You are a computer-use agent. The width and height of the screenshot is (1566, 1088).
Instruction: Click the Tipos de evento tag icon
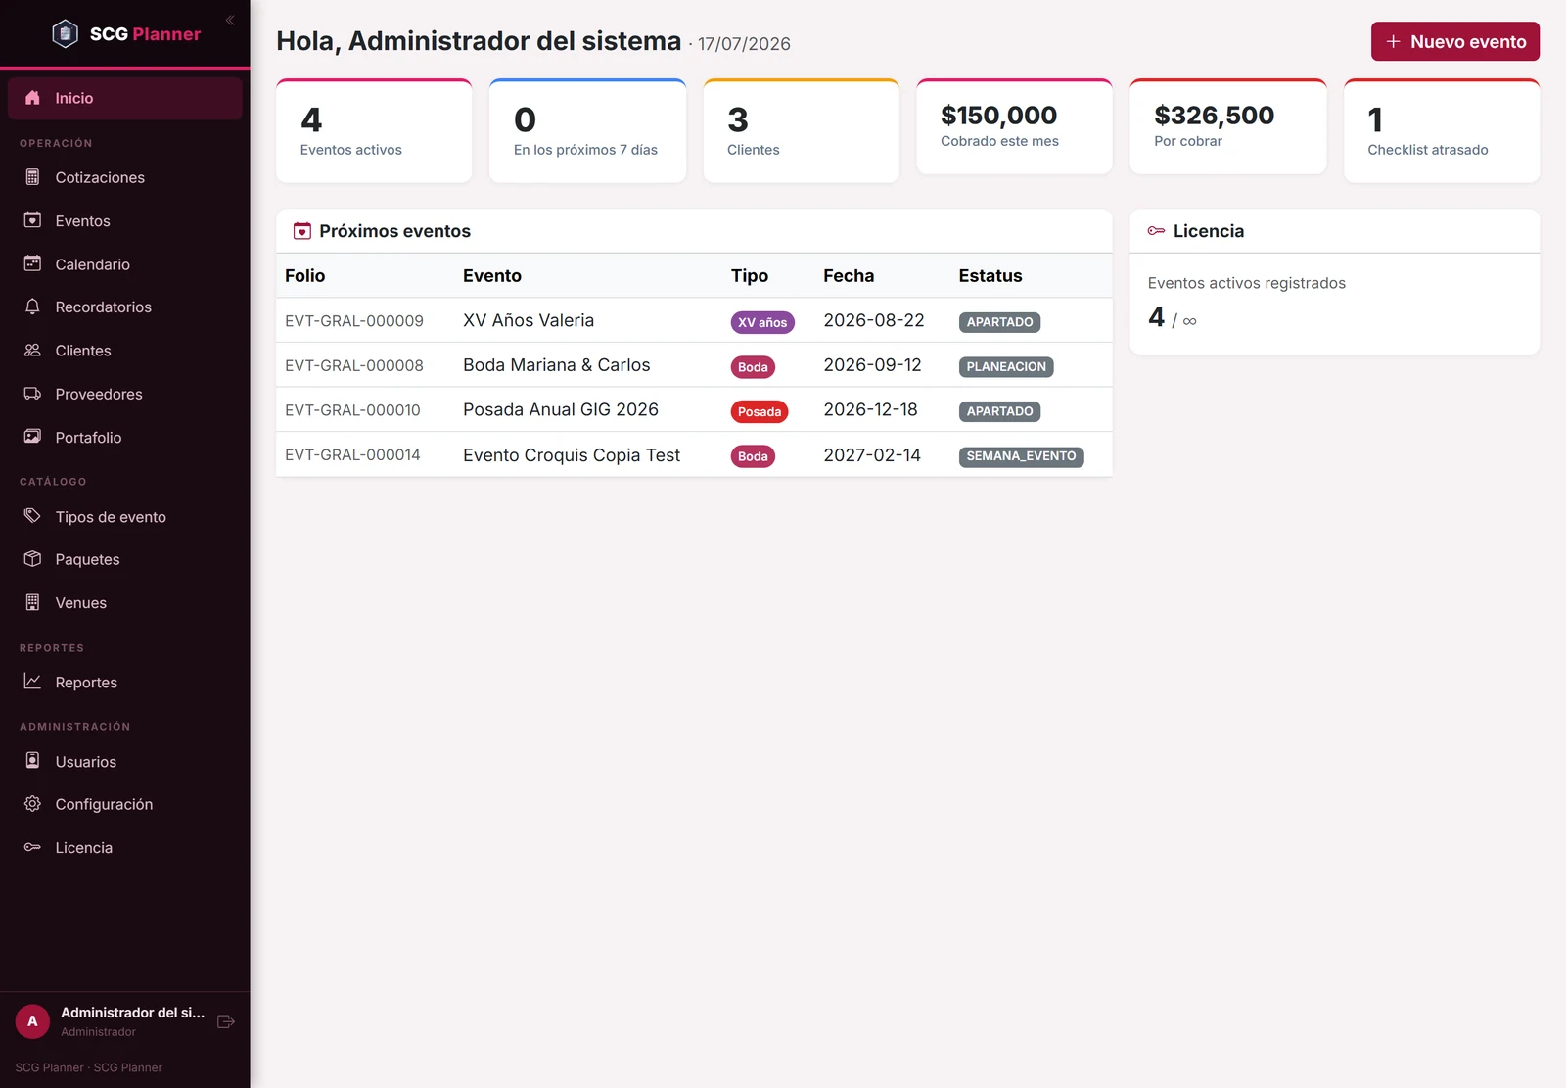pos(32,516)
